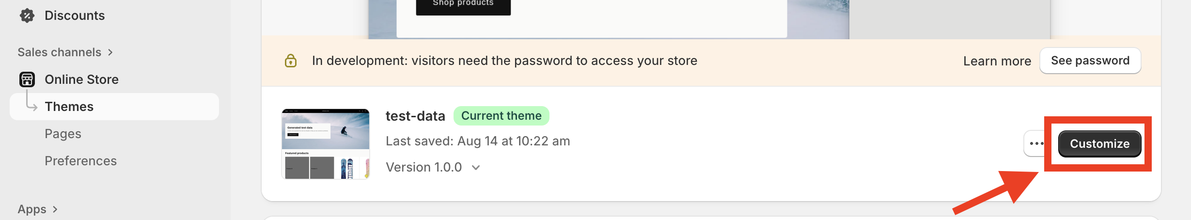Viewport: 1191px width, 220px height.
Task: Click the Online Store storefront icon
Action: (x=27, y=79)
